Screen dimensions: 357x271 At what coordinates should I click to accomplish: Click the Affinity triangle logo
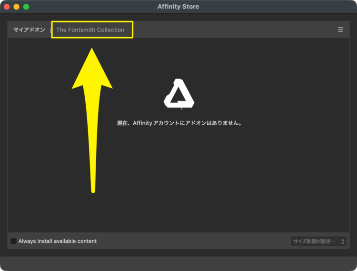[x=179, y=93]
